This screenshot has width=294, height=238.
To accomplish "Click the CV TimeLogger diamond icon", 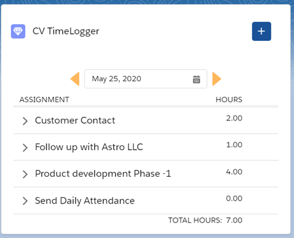I will (18, 31).
